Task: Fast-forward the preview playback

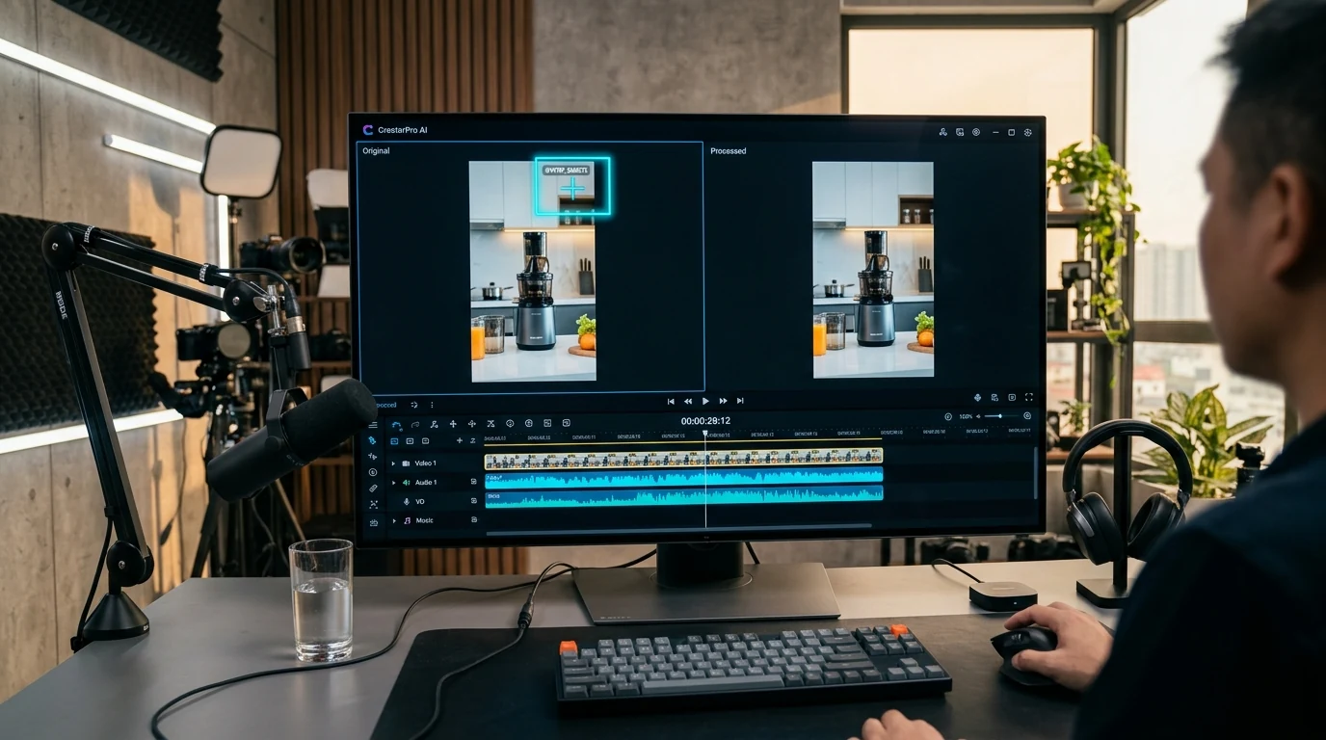Action: click(x=723, y=401)
